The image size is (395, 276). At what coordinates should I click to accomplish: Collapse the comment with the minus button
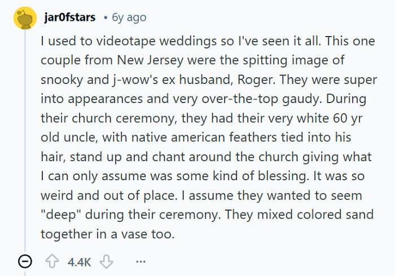coord(24,261)
